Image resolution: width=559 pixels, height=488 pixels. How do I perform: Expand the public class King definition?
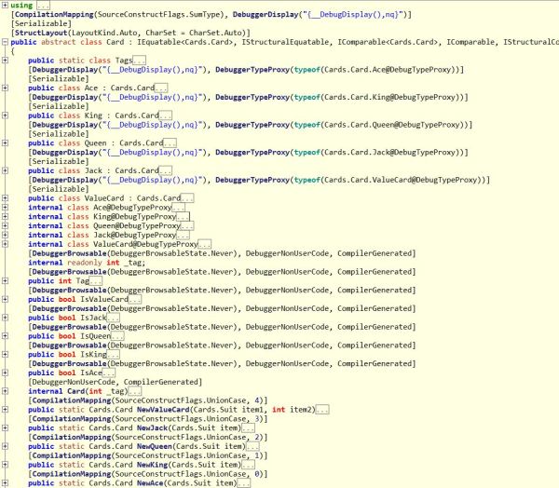pos(5,115)
